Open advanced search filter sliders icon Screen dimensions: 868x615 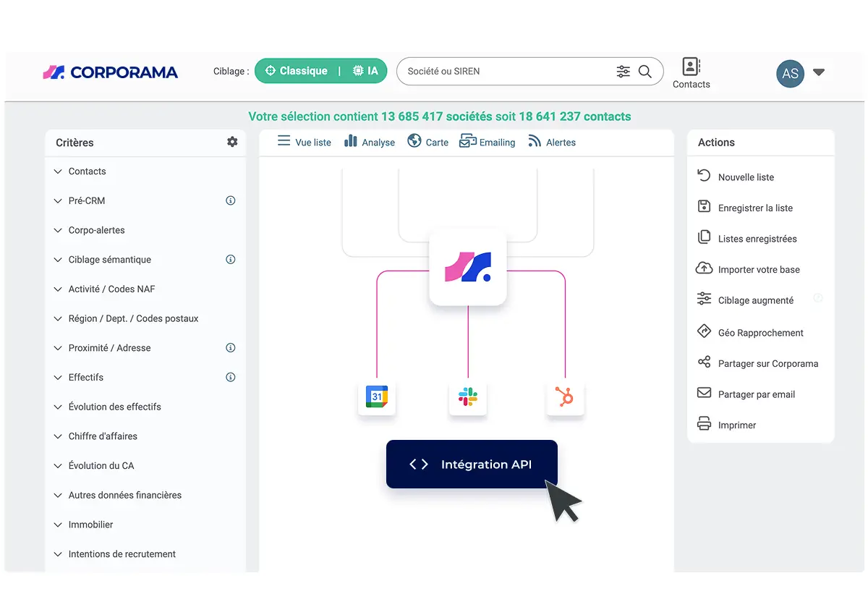coord(624,72)
